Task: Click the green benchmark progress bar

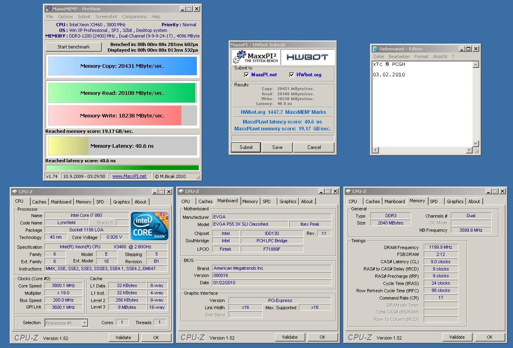Action: point(122,168)
